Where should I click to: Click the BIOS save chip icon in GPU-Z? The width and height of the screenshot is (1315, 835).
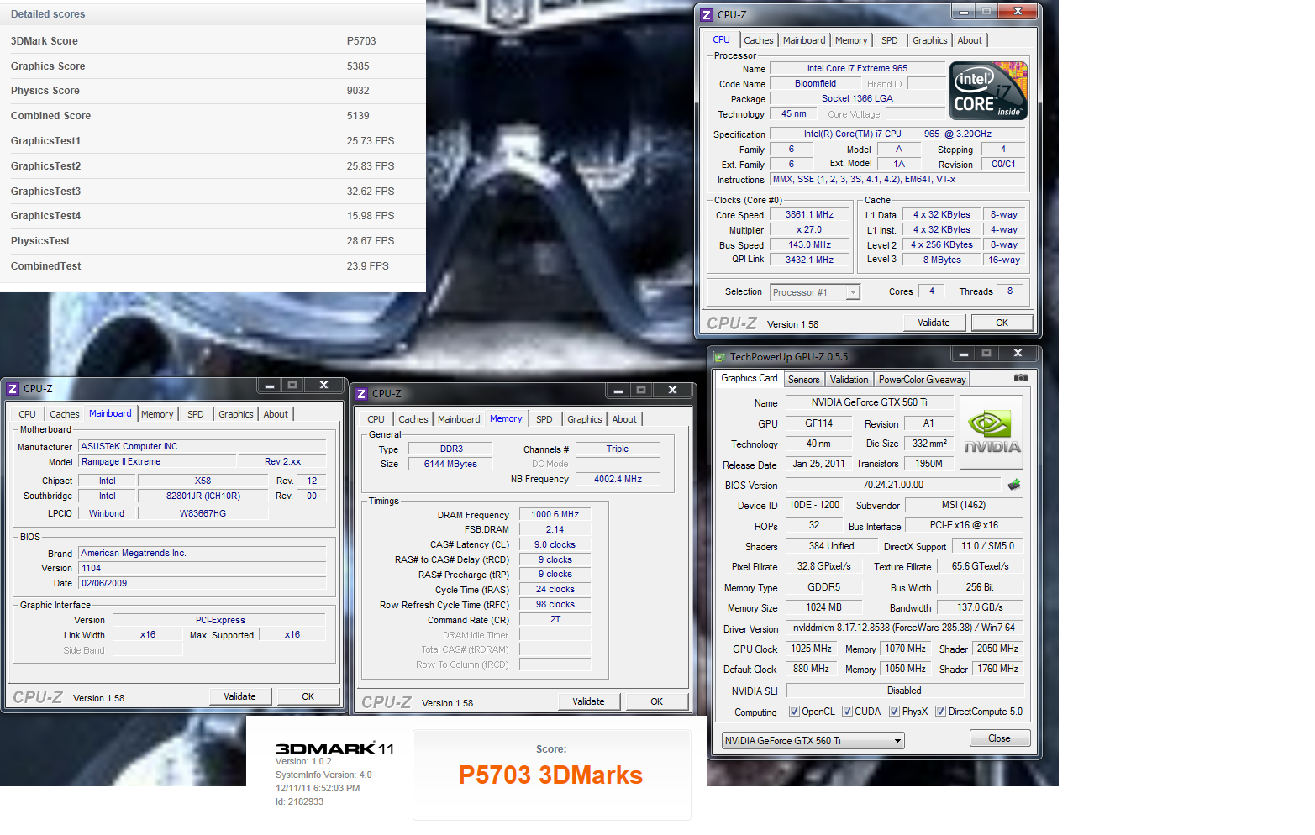click(1014, 485)
